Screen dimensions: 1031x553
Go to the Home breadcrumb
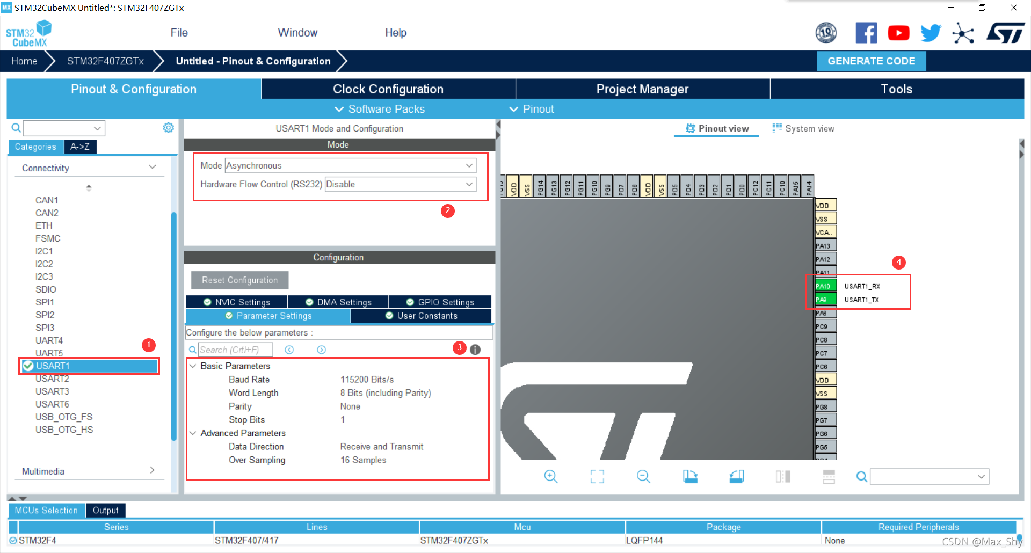(24, 61)
